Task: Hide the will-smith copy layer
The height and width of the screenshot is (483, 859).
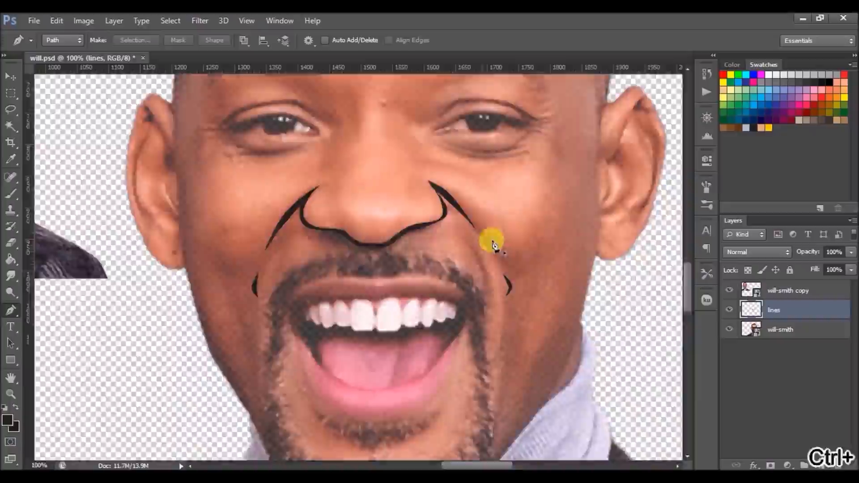Action: pyautogui.click(x=729, y=290)
